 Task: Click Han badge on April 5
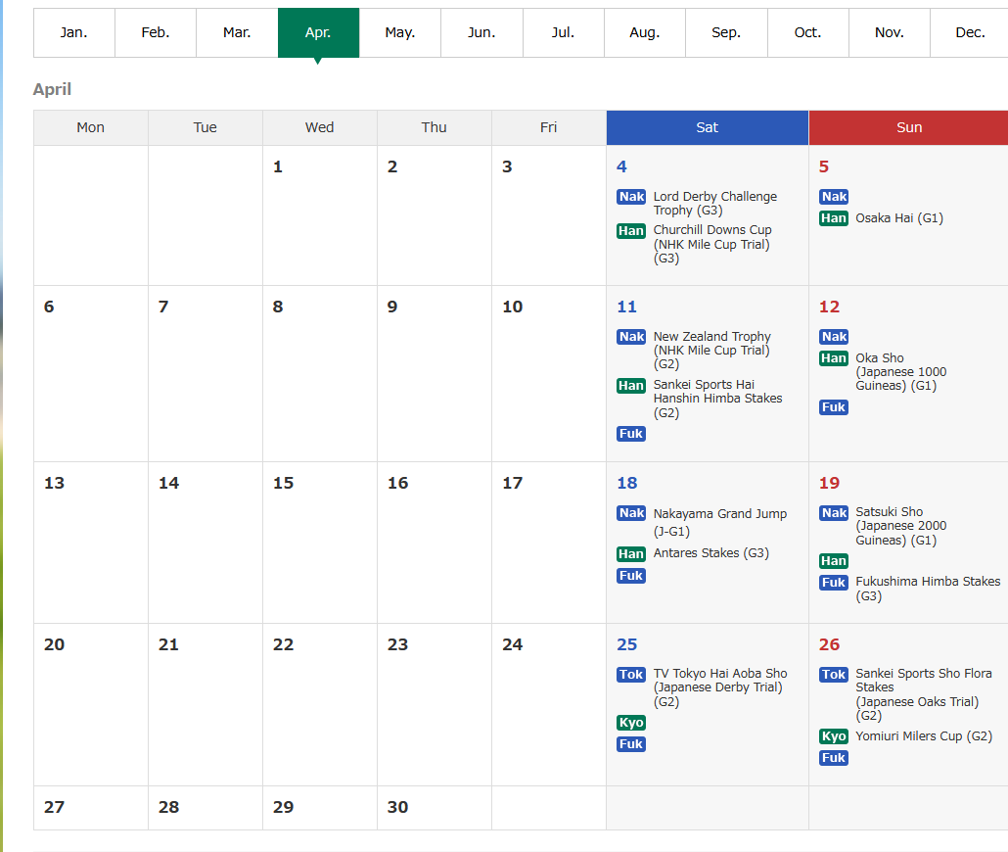point(834,218)
